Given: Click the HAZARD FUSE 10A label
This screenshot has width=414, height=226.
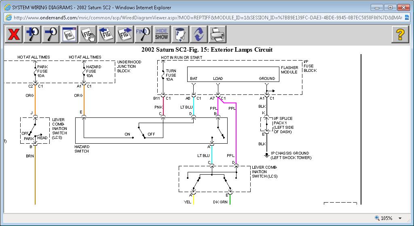Looking at the screenshot, I should click(93, 71).
